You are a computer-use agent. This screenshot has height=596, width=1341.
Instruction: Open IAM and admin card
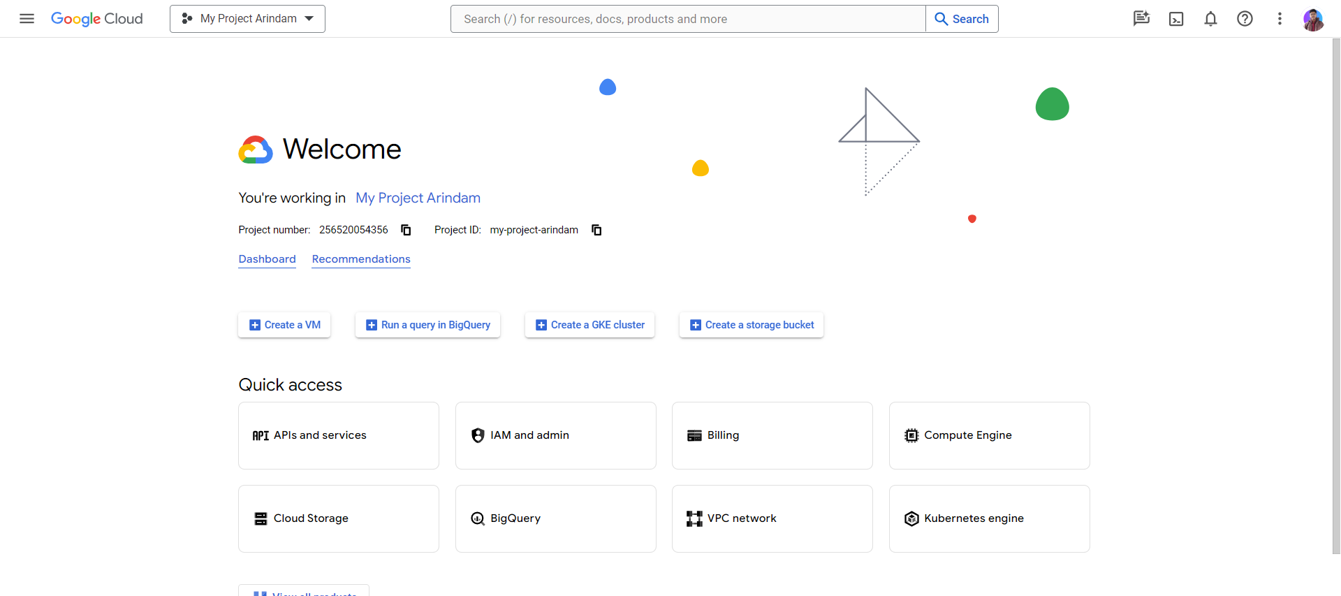point(556,435)
